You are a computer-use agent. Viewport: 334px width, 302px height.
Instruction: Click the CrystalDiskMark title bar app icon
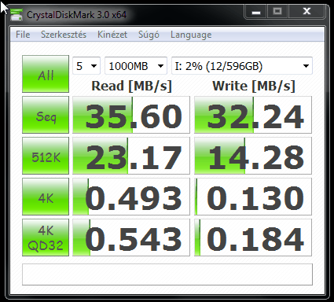(17, 15)
